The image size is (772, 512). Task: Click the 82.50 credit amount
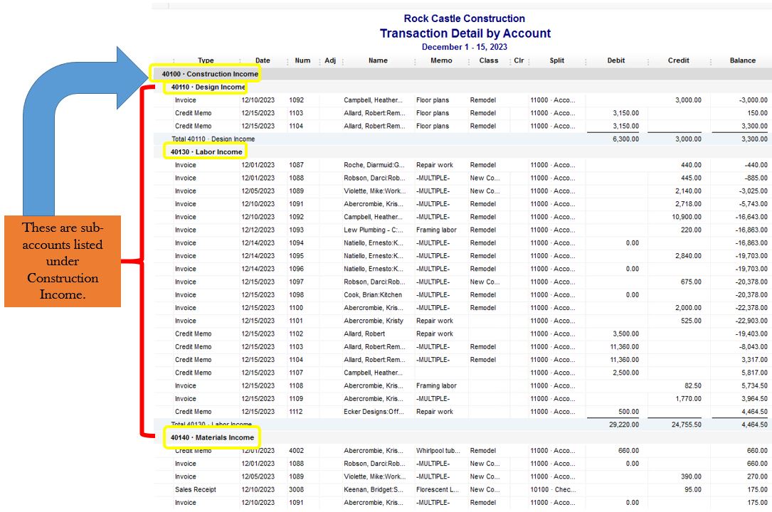point(693,386)
